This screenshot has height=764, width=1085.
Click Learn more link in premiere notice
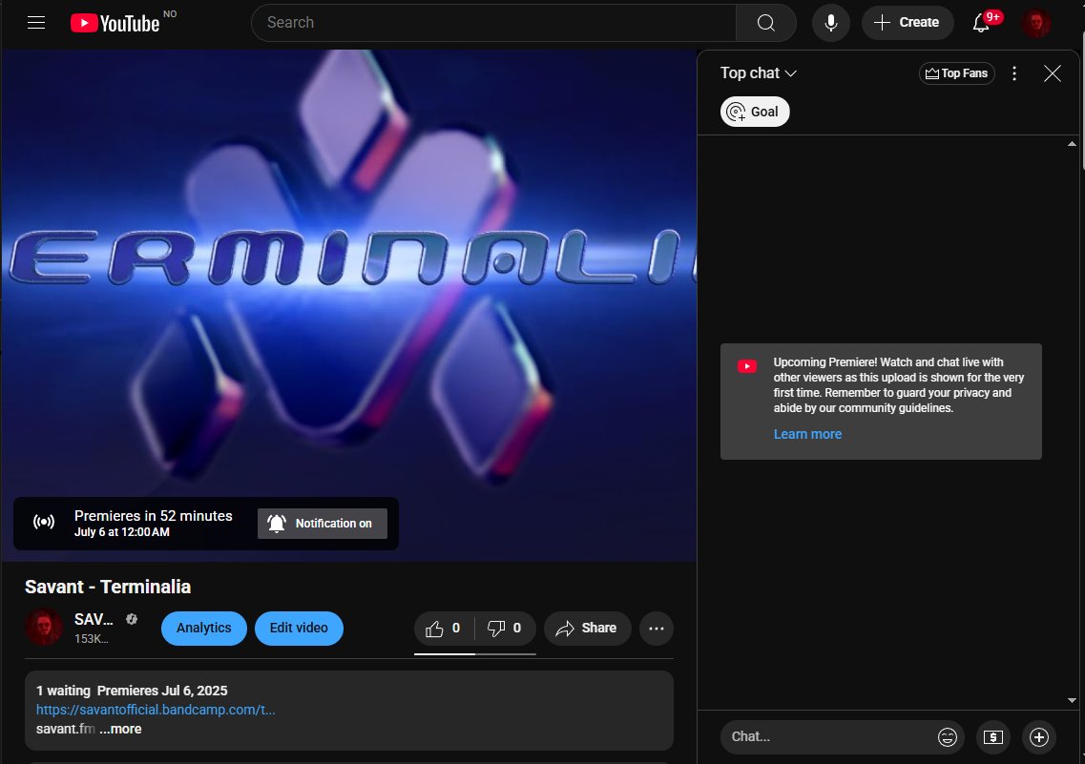point(807,434)
